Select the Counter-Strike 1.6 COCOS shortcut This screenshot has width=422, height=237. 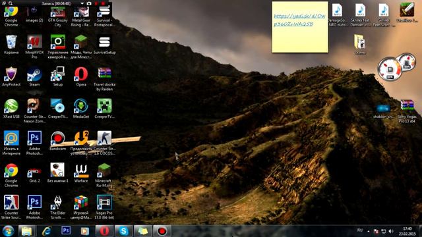(104, 143)
